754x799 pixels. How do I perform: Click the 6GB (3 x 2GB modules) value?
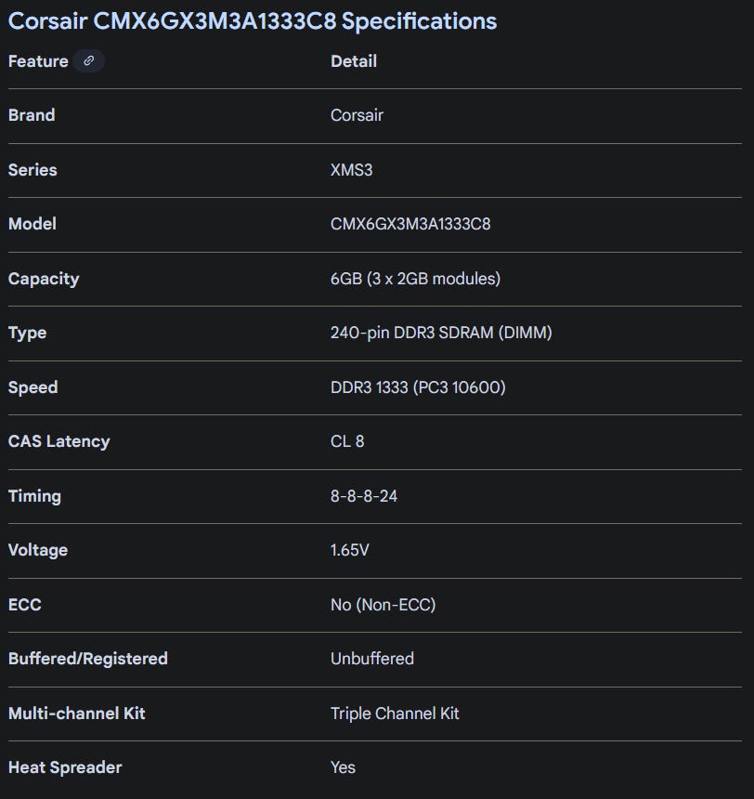pos(415,279)
